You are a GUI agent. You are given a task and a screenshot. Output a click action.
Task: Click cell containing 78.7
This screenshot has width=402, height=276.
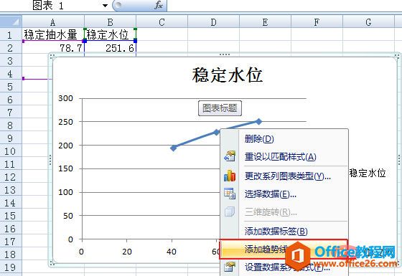pos(53,47)
